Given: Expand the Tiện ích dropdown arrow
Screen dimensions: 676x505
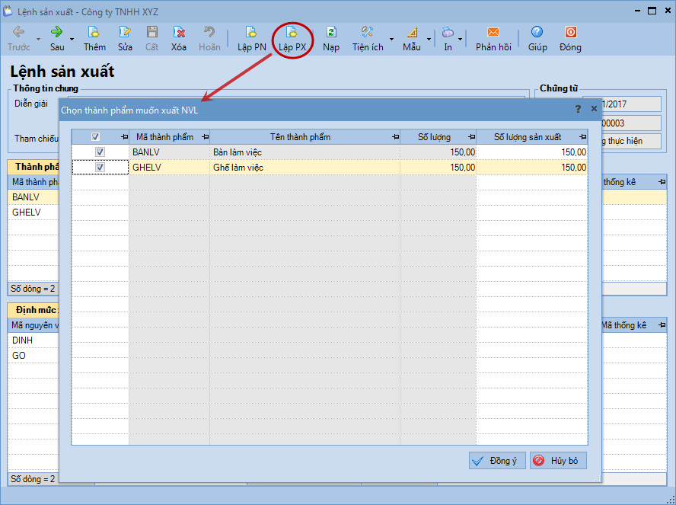Looking at the screenshot, I should (391, 39).
